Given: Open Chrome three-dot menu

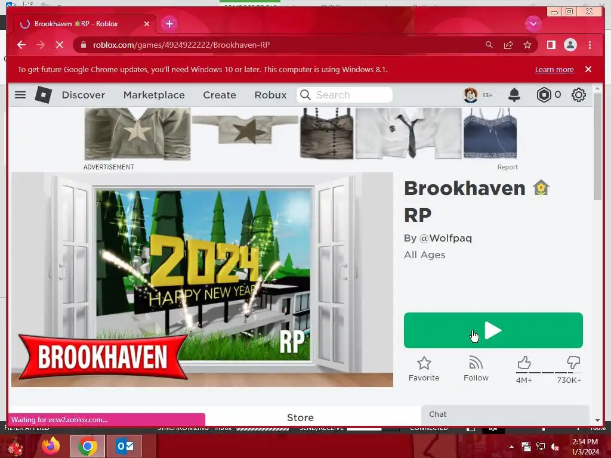Looking at the screenshot, I should (590, 45).
